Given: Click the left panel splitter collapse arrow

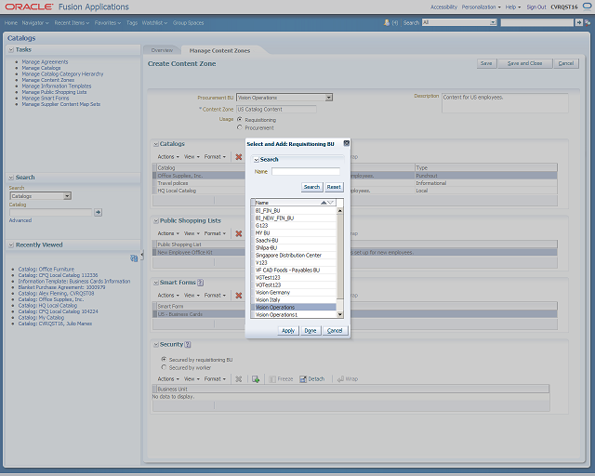Looking at the screenshot, I should point(142,255).
